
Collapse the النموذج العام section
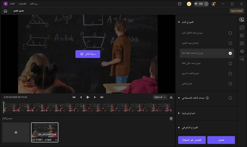point(179,22)
